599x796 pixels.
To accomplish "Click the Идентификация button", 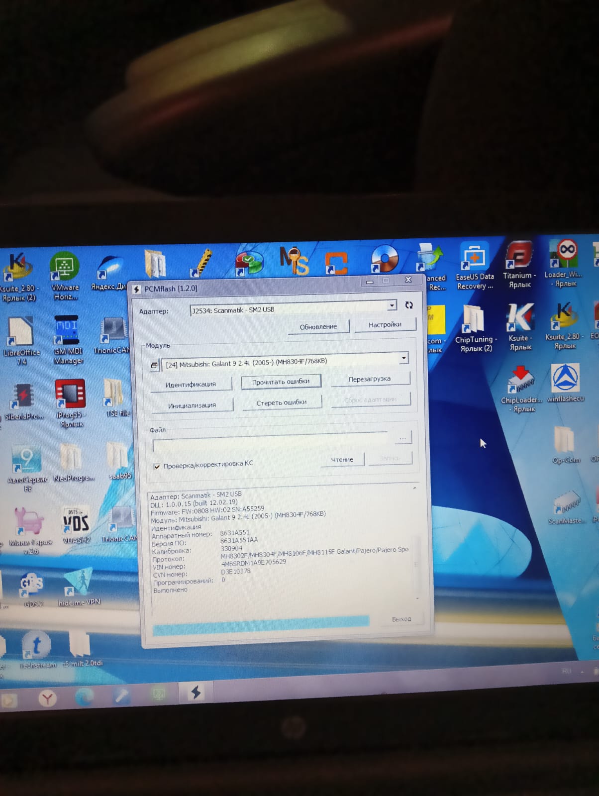I will pyautogui.click(x=191, y=384).
